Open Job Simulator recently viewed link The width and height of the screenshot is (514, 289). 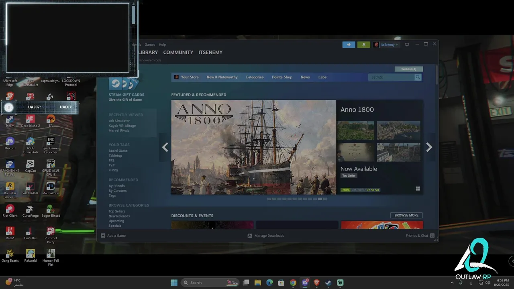coord(119,121)
